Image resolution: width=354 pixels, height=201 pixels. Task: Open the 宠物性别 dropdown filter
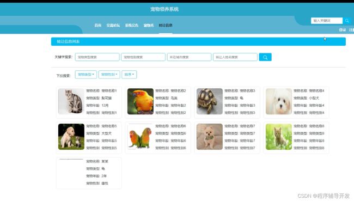click(x=109, y=75)
